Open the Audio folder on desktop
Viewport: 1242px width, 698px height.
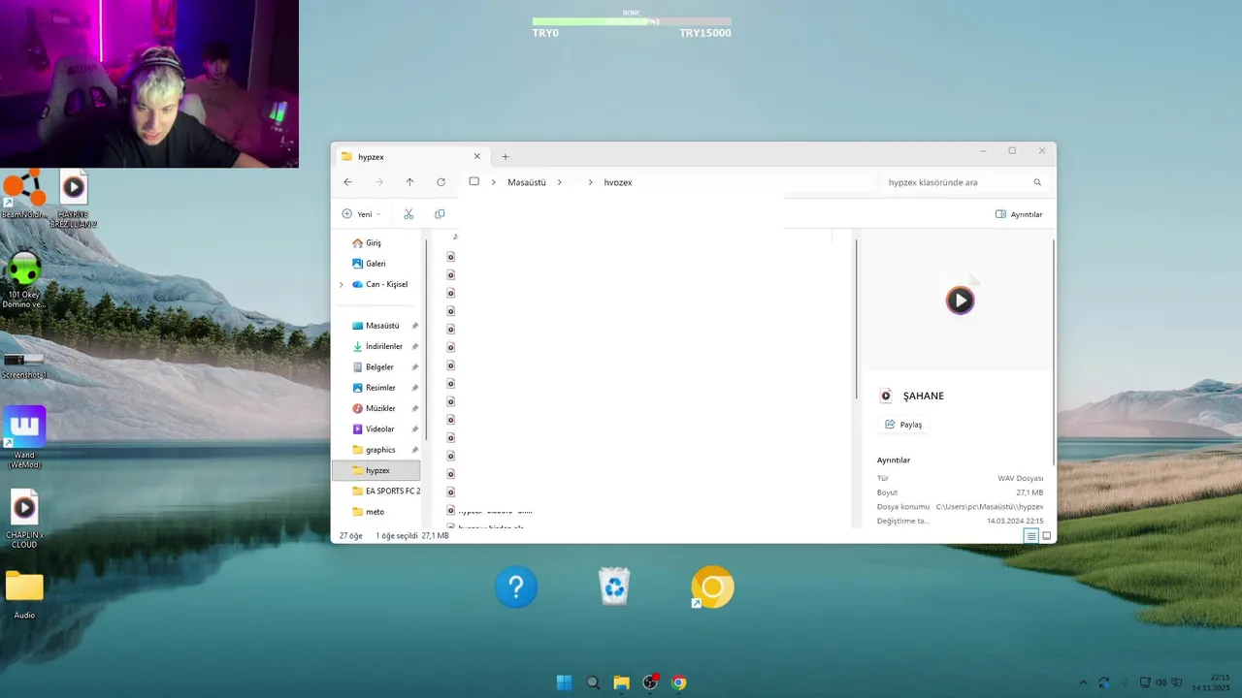coord(24,594)
